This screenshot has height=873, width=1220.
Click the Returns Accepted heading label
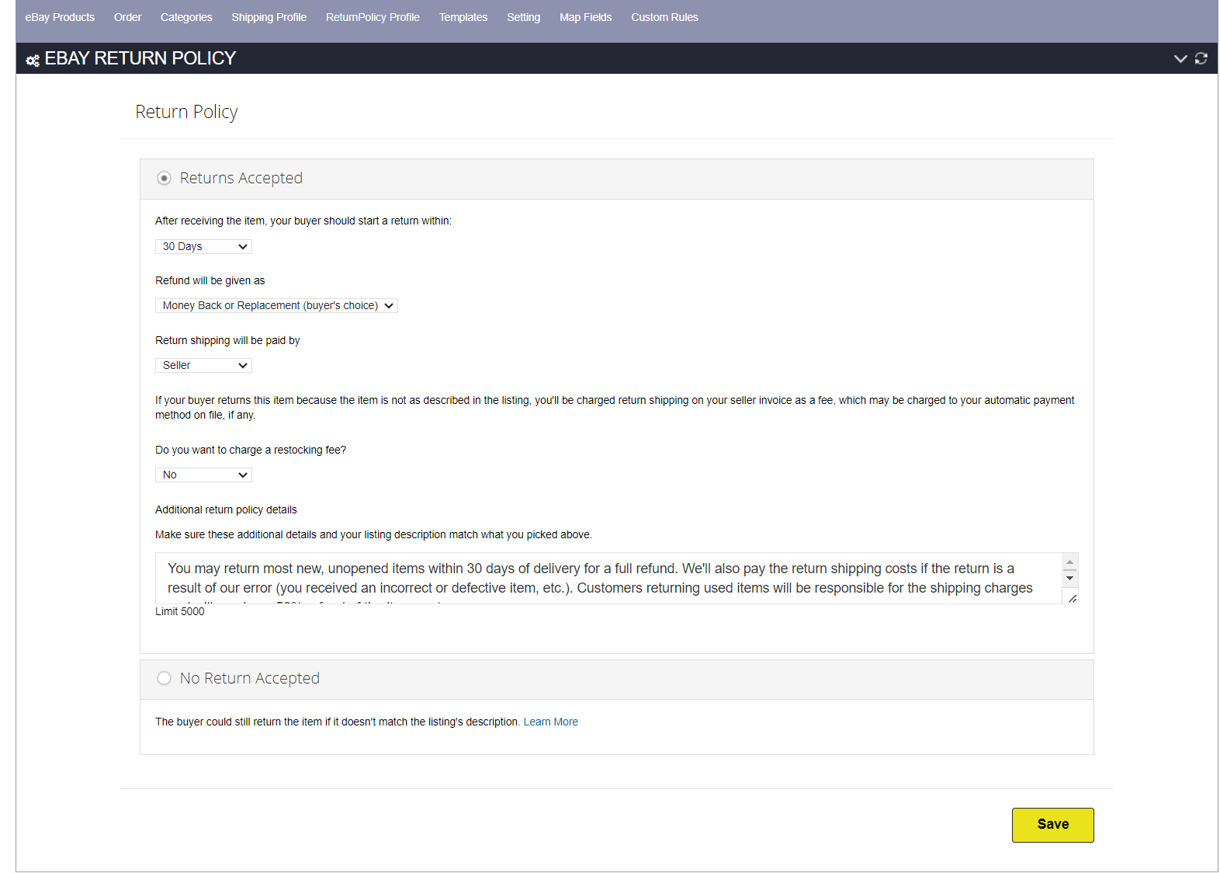click(241, 178)
